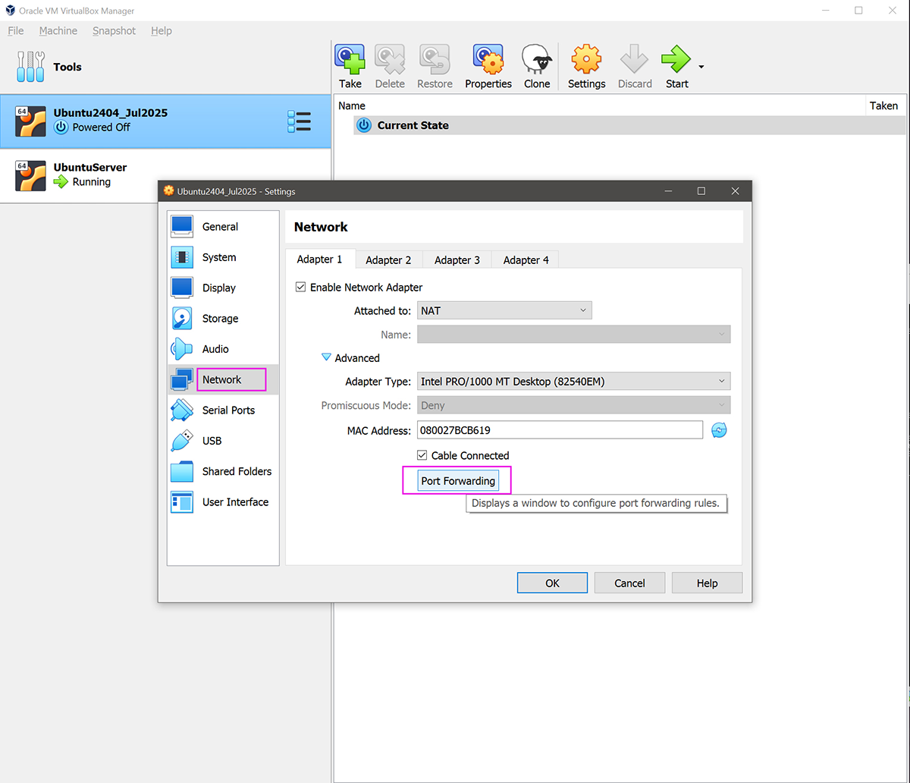The width and height of the screenshot is (910, 783).
Task: Select the Ubuntu2404_Jul2025 virtual machine
Action: click(165, 121)
